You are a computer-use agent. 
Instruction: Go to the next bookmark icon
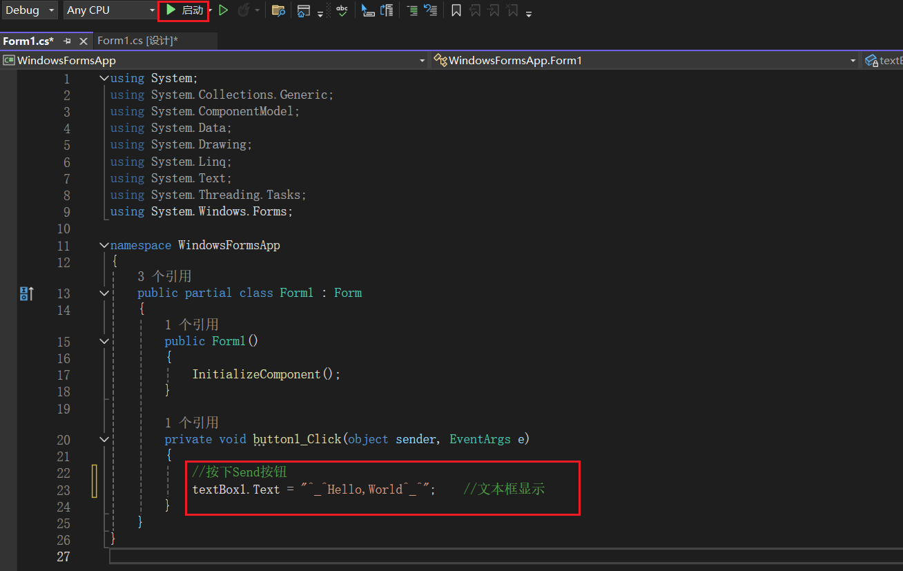(493, 10)
